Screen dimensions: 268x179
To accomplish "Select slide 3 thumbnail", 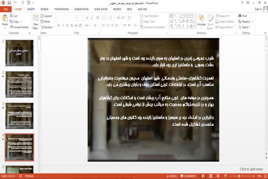I will (19, 116).
